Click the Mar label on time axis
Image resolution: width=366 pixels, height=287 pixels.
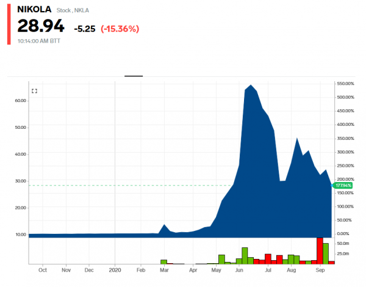pos(164,270)
